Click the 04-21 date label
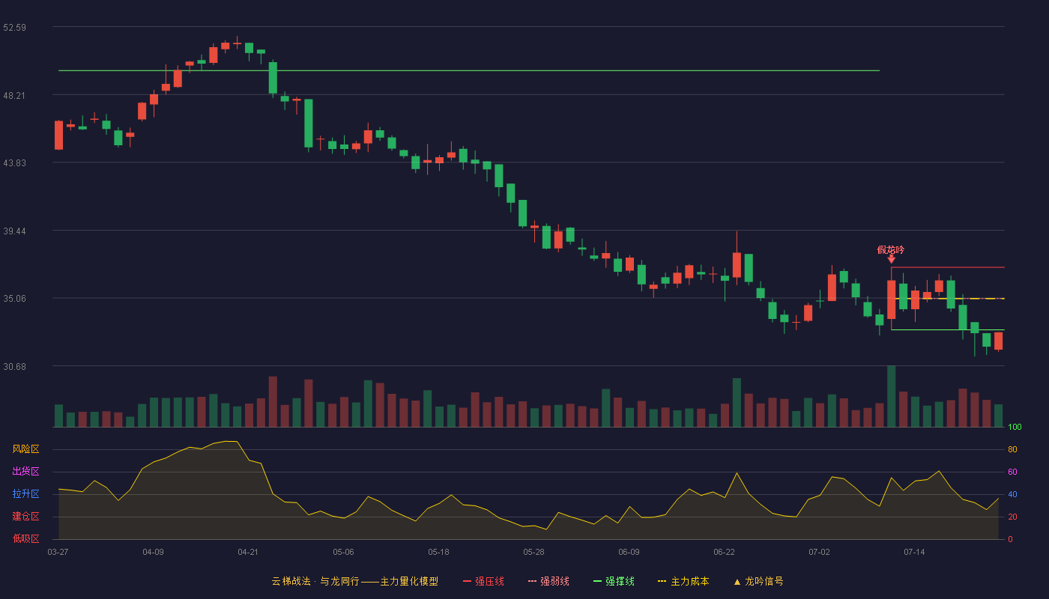The width and height of the screenshot is (1049, 599). pyautogui.click(x=248, y=552)
